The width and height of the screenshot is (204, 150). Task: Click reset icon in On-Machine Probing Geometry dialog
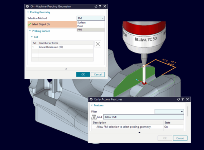click(x=96, y=6)
